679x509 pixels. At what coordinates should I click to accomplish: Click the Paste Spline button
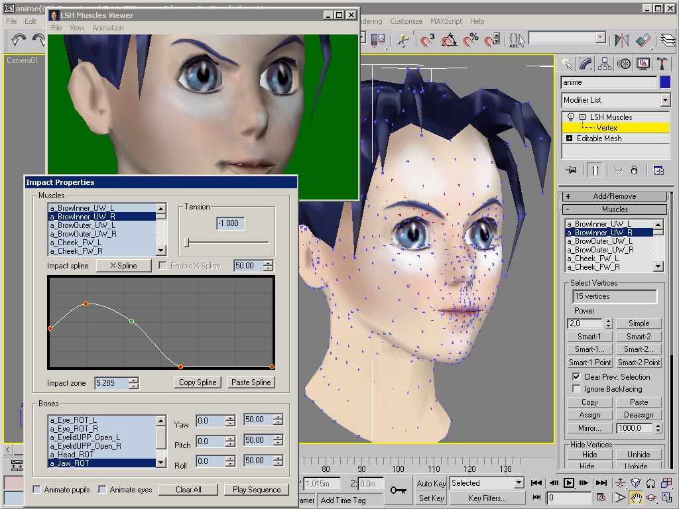pyautogui.click(x=251, y=382)
